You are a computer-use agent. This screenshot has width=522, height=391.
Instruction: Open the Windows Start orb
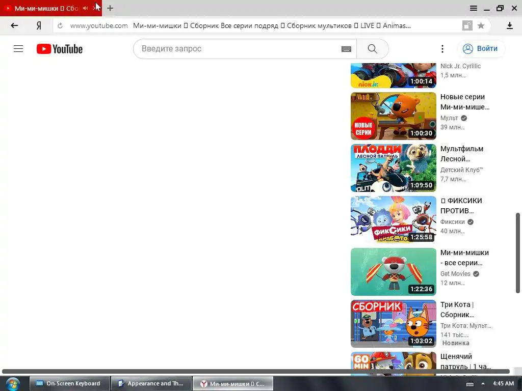(x=12, y=384)
